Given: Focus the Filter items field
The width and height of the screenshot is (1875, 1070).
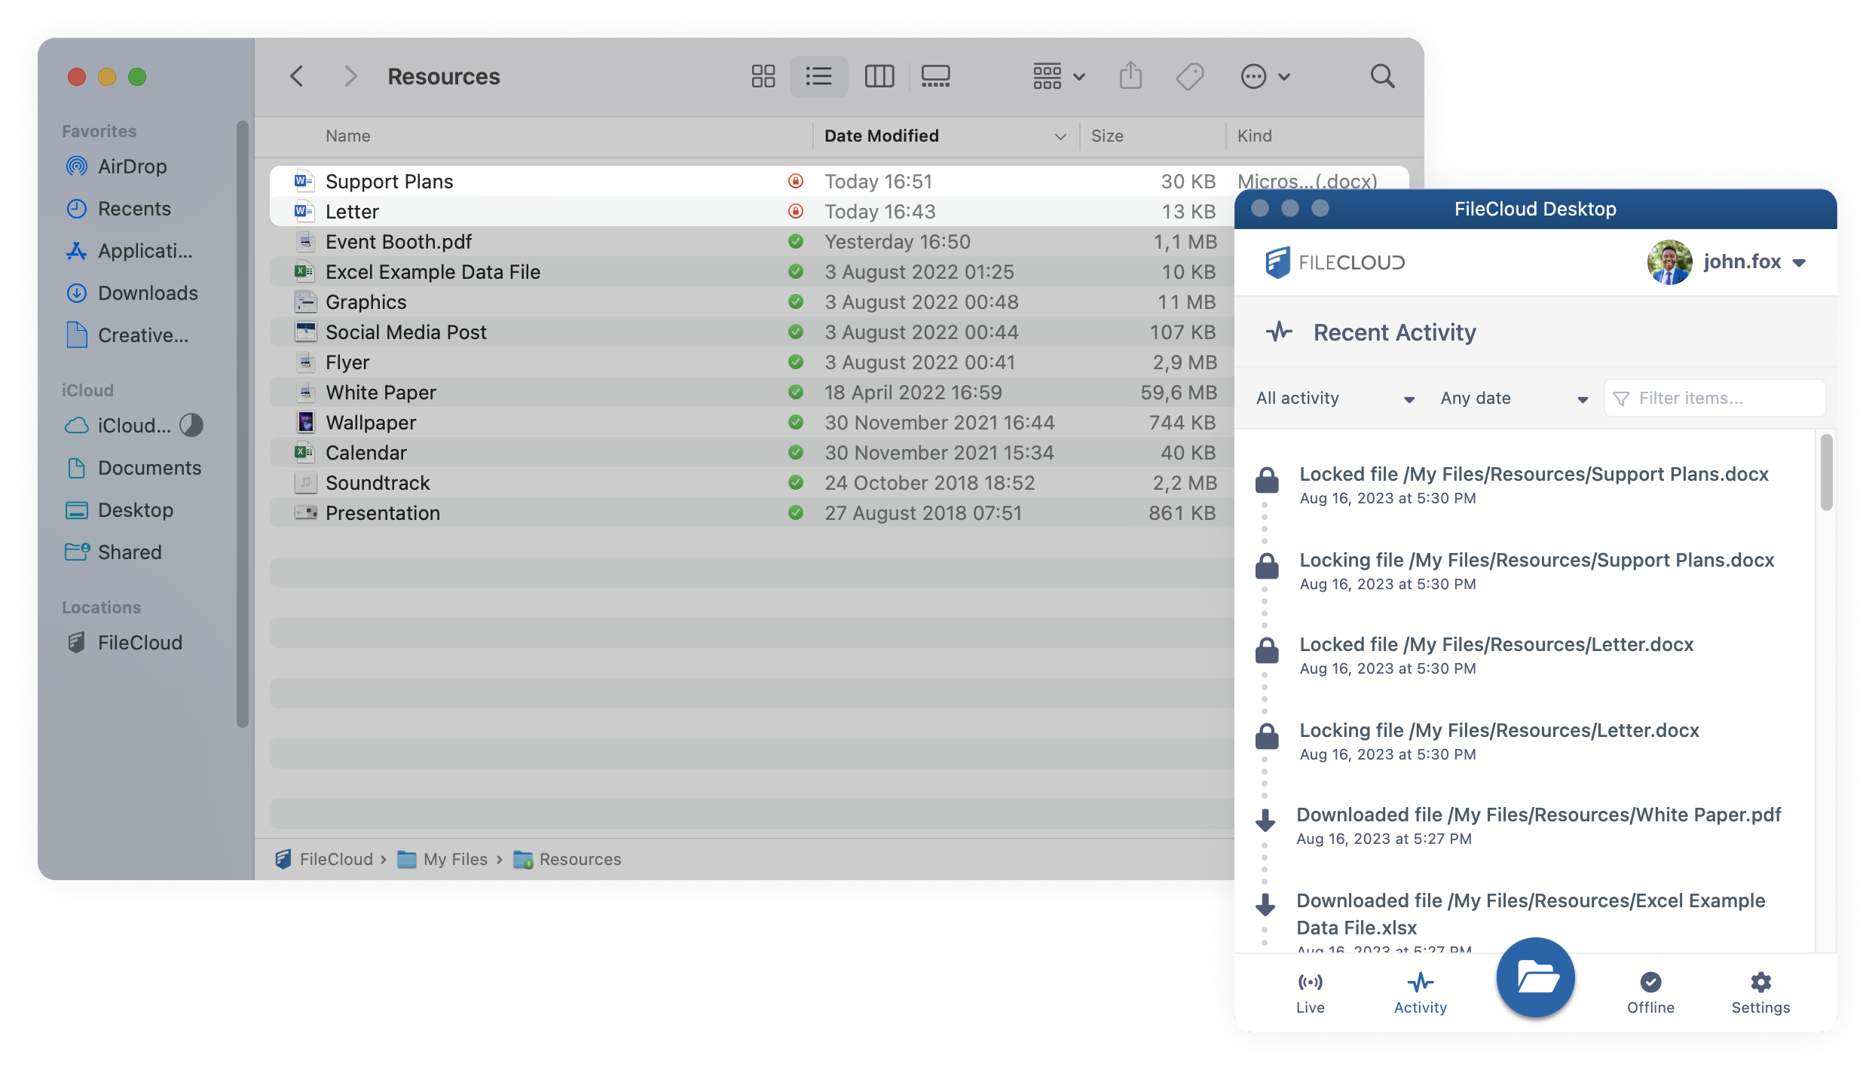Looking at the screenshot, I should coord(1714,398).
